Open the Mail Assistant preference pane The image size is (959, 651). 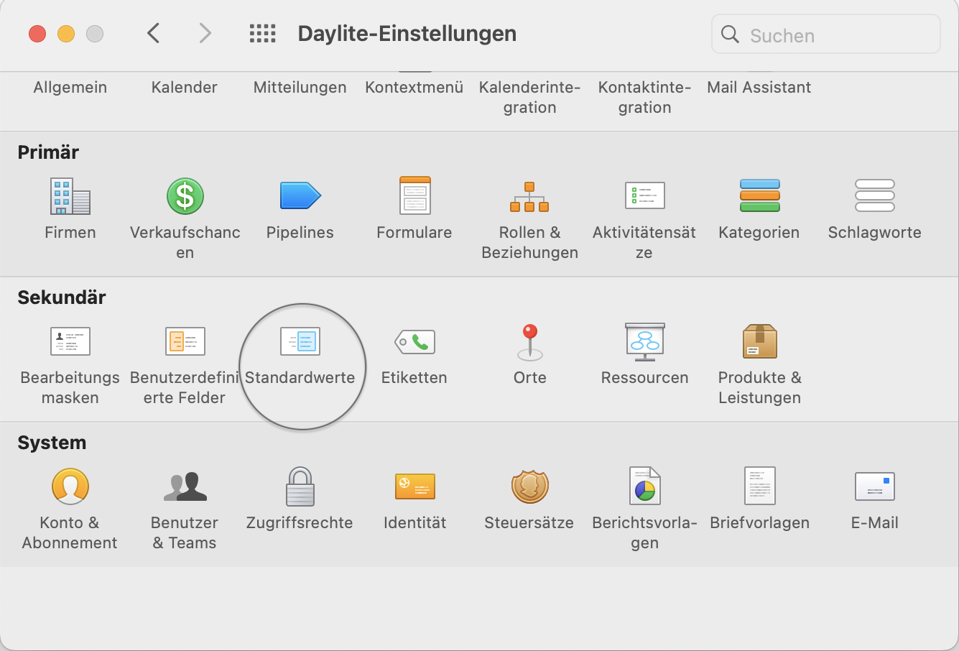pos(759,88)
